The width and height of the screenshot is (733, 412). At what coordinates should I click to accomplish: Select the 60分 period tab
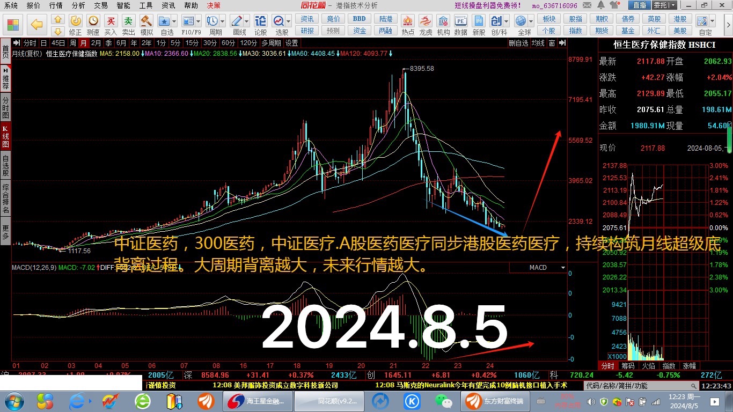(x=228, y=43)
